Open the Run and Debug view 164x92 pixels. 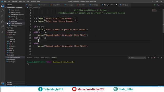pyautogui.click(x=2, y=21)
